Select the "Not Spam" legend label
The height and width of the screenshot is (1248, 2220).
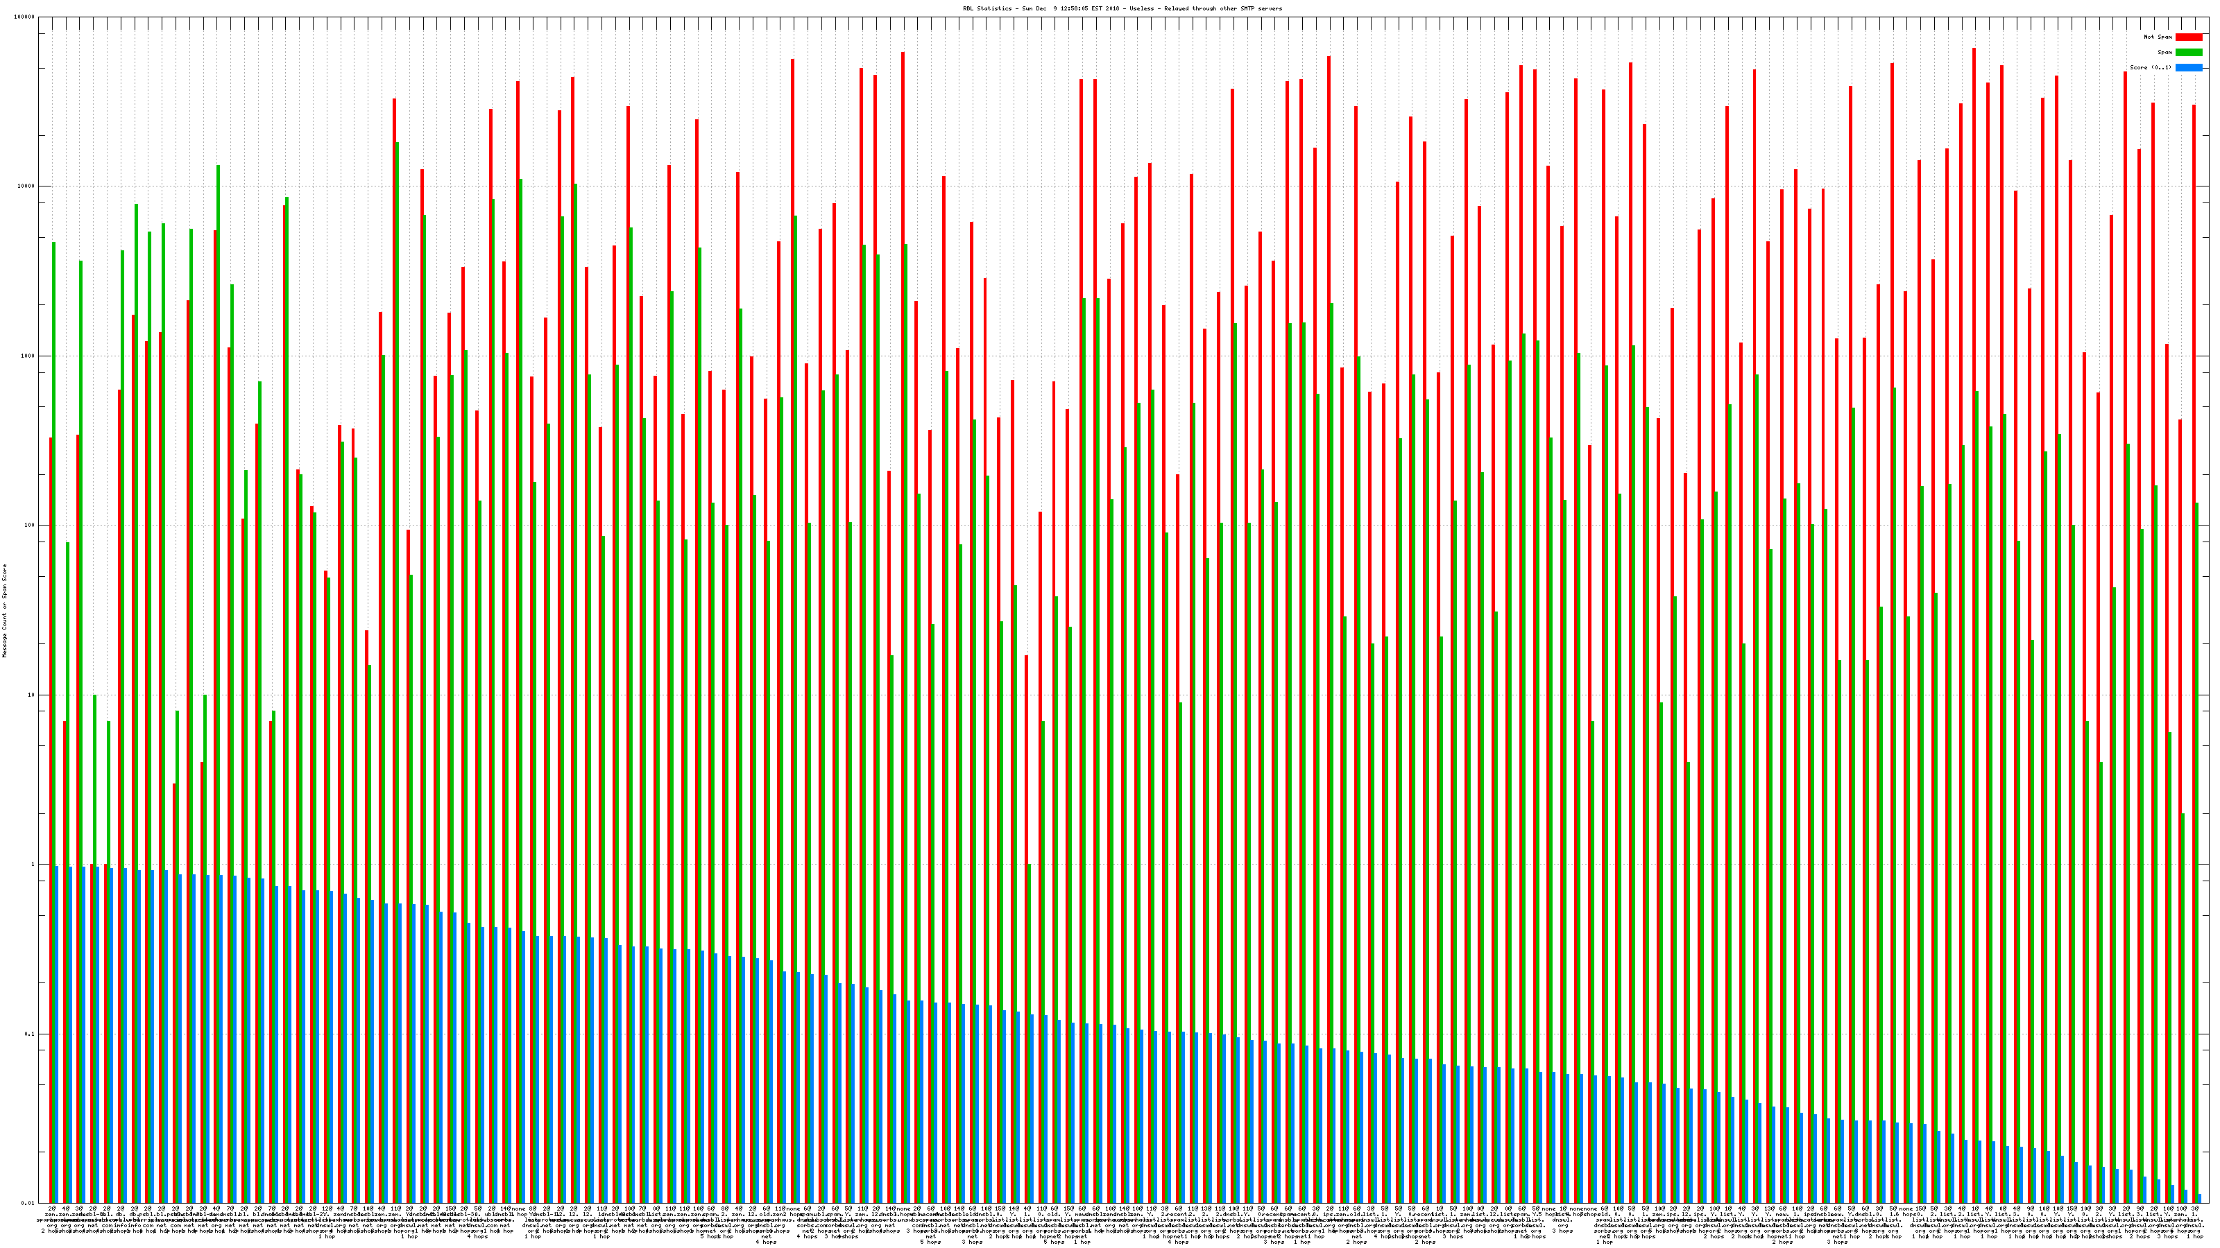tap(2158, 37)
